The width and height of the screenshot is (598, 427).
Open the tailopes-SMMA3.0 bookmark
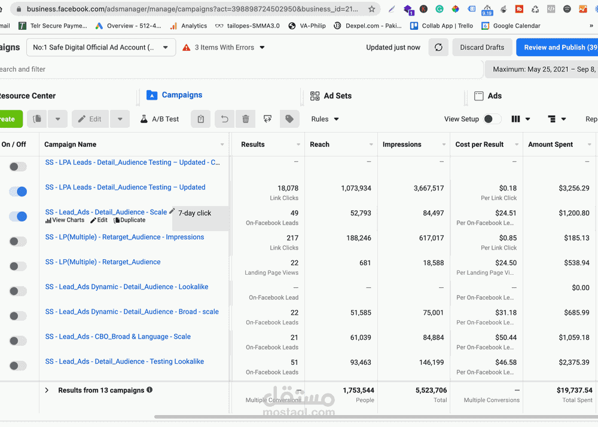point(247,26)
